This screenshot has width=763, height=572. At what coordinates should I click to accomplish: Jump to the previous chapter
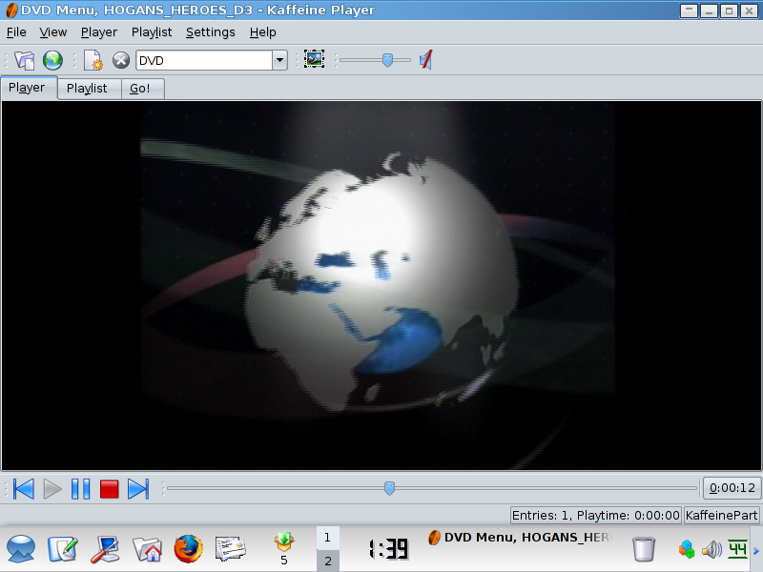tap(24, 489)
